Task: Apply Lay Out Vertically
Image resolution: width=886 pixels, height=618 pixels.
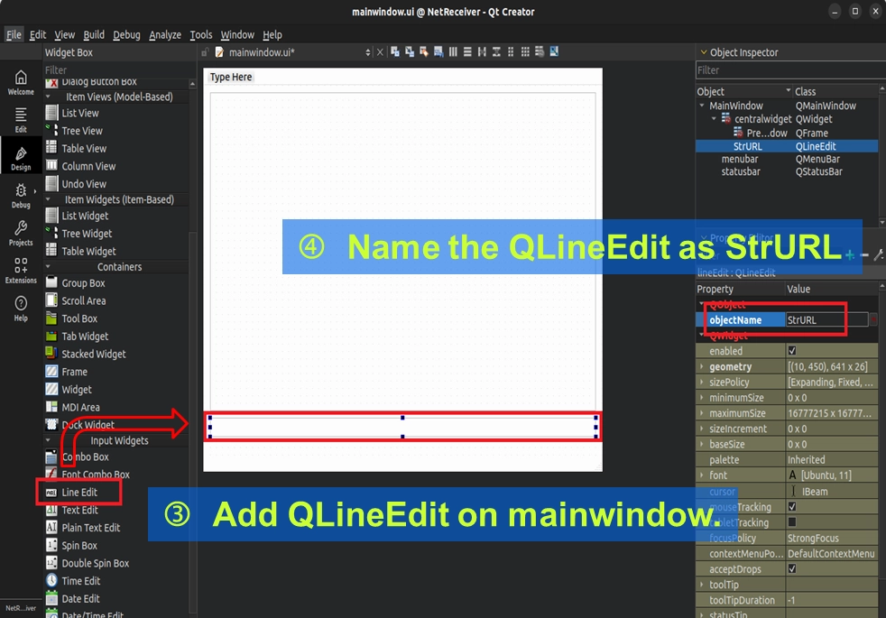Action: 467,52
